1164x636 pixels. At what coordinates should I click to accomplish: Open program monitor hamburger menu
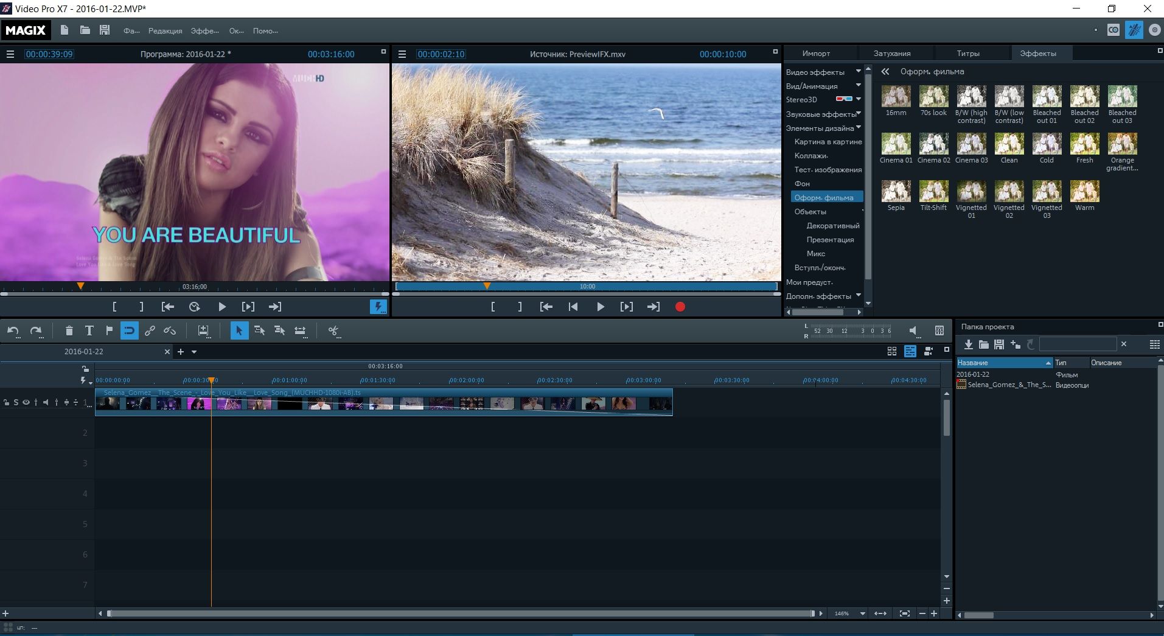click(10, 54)
